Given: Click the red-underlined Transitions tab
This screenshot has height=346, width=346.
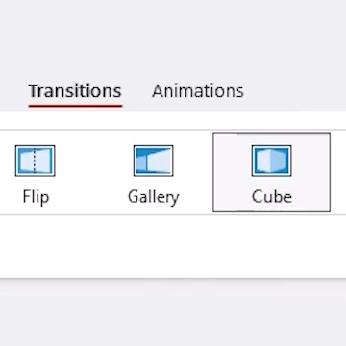Looking at the screenshot, I should 75,91.
